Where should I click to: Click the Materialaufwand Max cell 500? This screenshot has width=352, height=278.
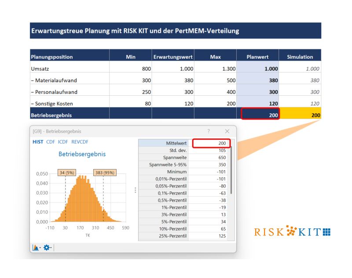tap(215, 79)
